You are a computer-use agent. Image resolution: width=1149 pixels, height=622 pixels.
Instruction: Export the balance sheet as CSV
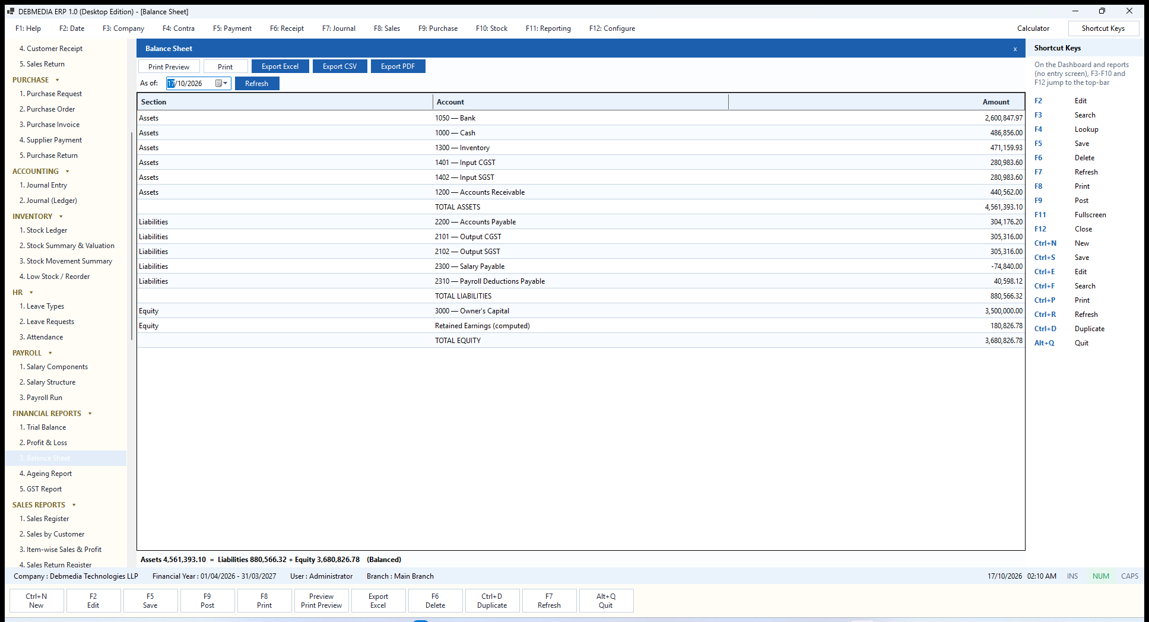pos(340,66)
